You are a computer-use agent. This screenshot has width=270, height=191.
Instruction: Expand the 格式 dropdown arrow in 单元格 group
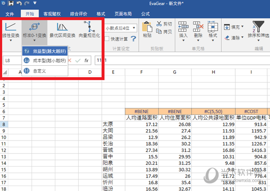[x=213, y=41]
